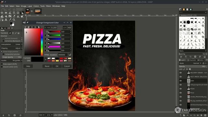This screenshot has height=117, width=208.
Task: Select the Text tool
Action: click(6, 20)
